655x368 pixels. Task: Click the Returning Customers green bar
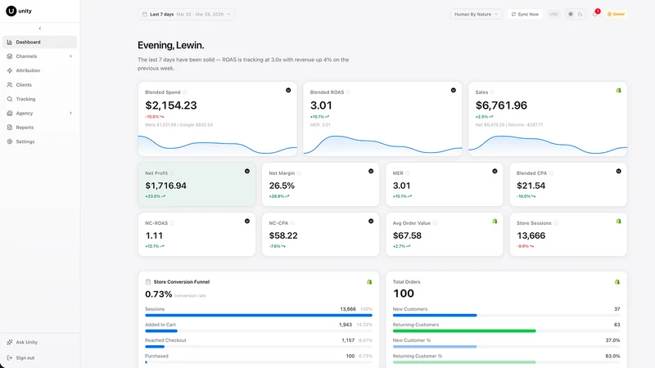click(x=464, y=331)
